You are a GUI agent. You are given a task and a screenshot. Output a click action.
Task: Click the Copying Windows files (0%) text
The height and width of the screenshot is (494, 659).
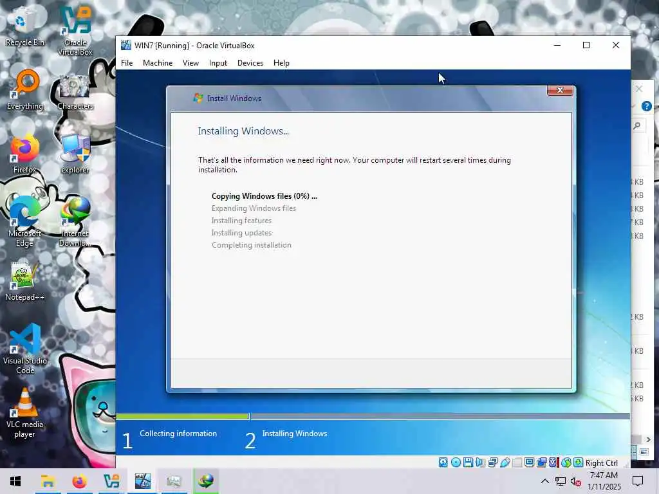265,196
